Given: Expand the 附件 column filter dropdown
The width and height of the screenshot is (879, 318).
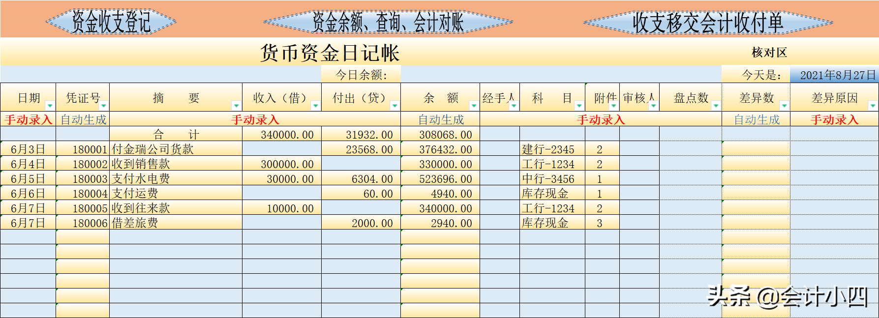Looking at the screenshot, I should pyautogui.click(x=613, y=105).
